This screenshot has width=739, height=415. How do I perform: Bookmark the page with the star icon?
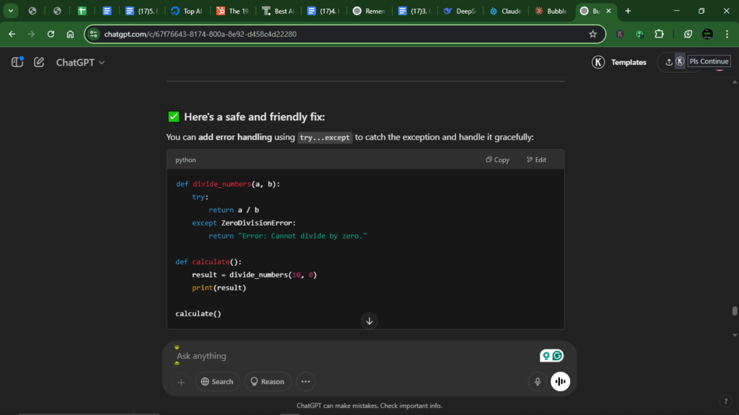click(x=592, y=34)
